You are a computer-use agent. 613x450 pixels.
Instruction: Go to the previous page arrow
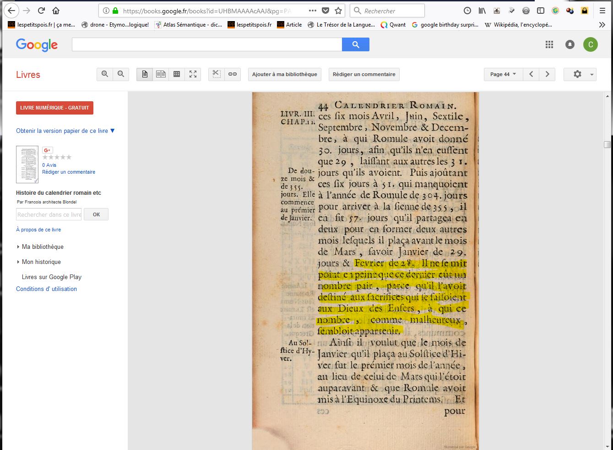531,74
